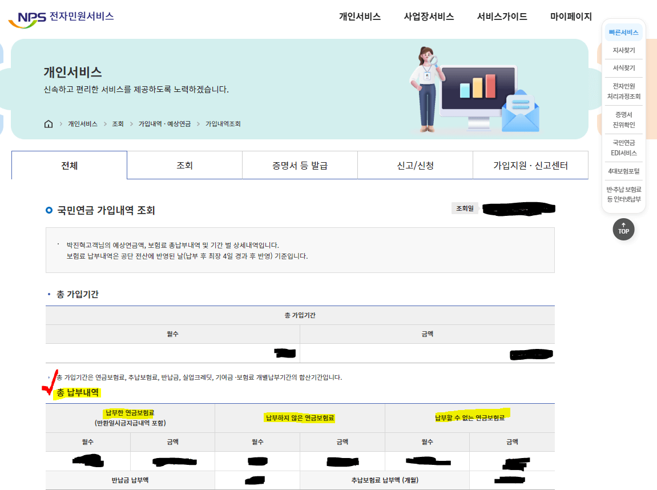Open the 빠른서비스 panel header
657x490 pixels.
(x=623, y=32)
